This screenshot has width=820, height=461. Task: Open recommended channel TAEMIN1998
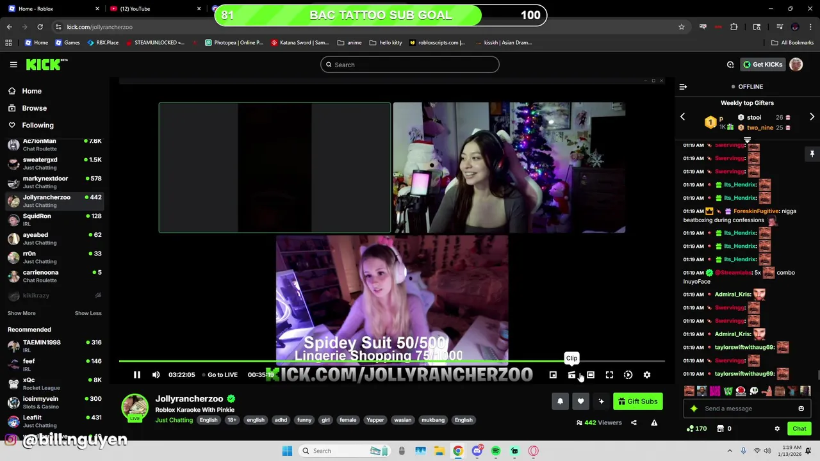(x=54, y=346)
